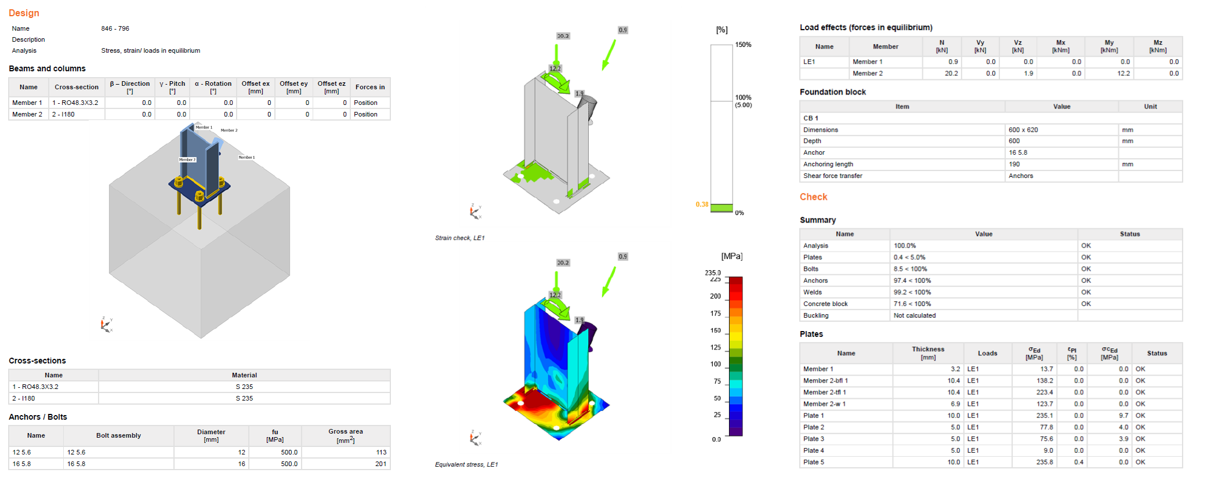
Task: Click the "Anchors / Bolts" heading
Action: coord(38,417)
